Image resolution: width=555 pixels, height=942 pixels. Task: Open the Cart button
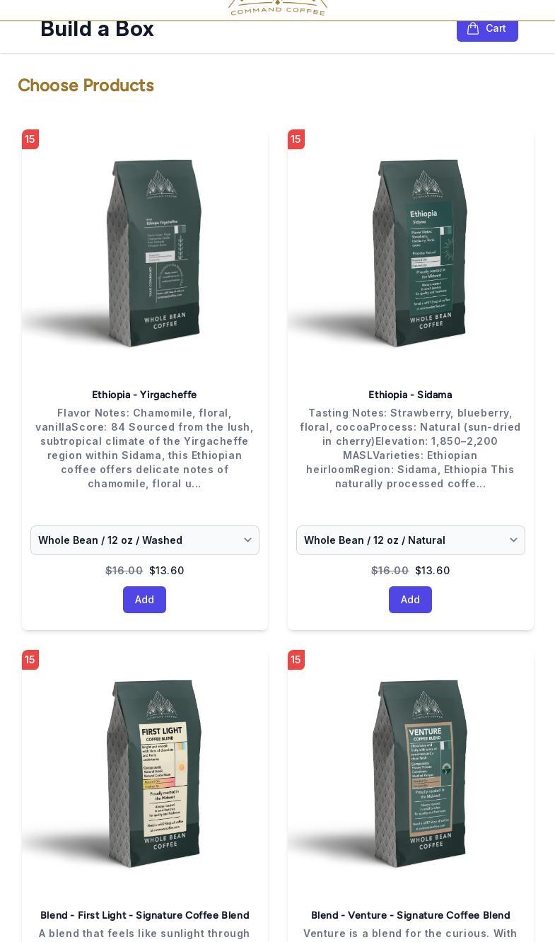[487, 29]
